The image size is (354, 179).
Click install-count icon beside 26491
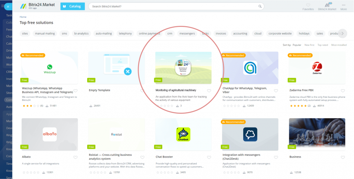91,106
